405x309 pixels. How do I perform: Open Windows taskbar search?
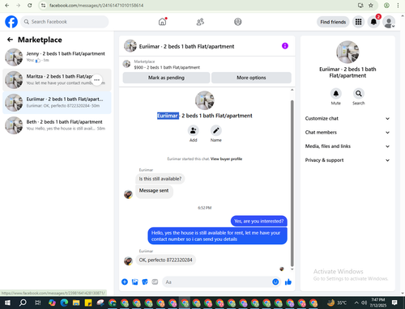point(23,303)
